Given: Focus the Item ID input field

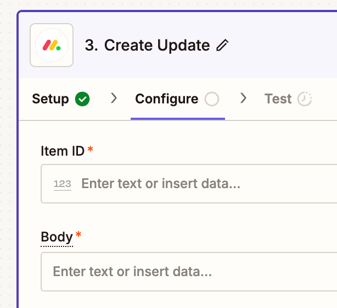Looking at the screenshot, I should click(189, 184).
